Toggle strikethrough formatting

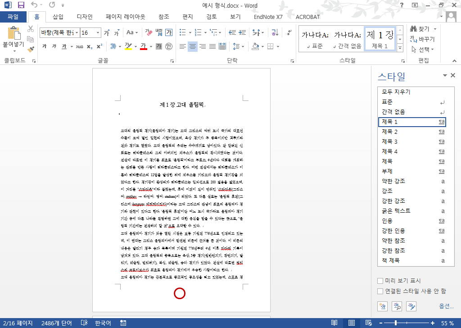(x=79, y=46)
